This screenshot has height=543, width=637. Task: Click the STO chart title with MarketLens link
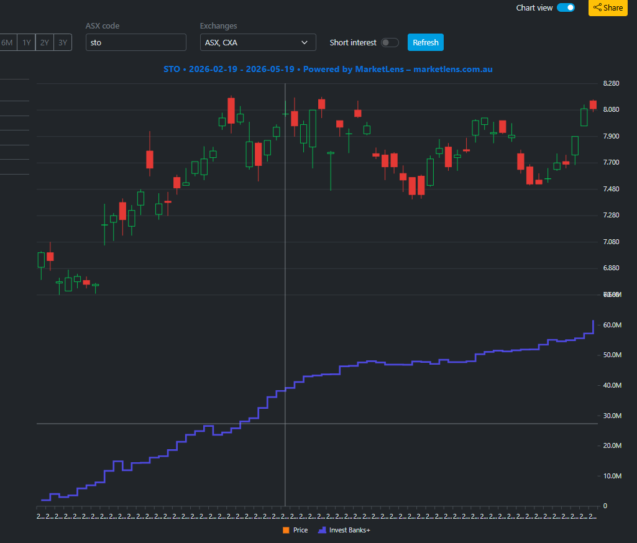coord(328,69)
